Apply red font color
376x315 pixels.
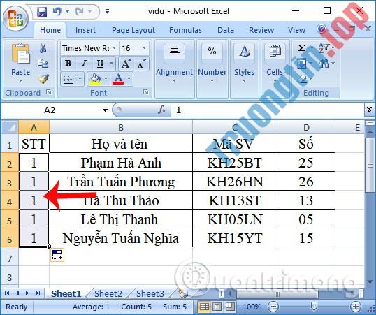click(x=118, y=79)
